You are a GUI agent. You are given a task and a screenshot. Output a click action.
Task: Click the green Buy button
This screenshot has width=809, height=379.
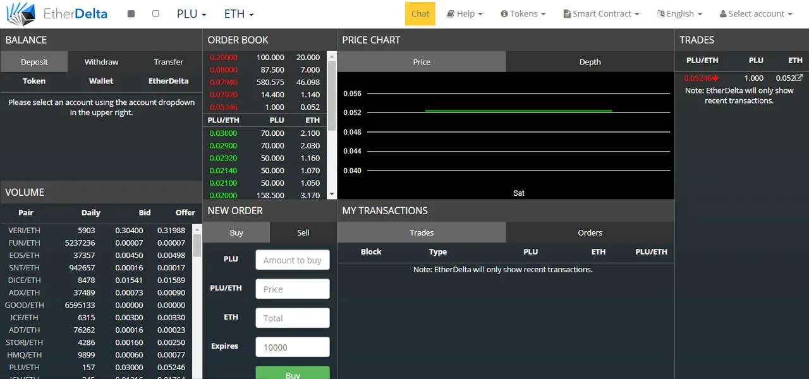[x=293, y=373]
